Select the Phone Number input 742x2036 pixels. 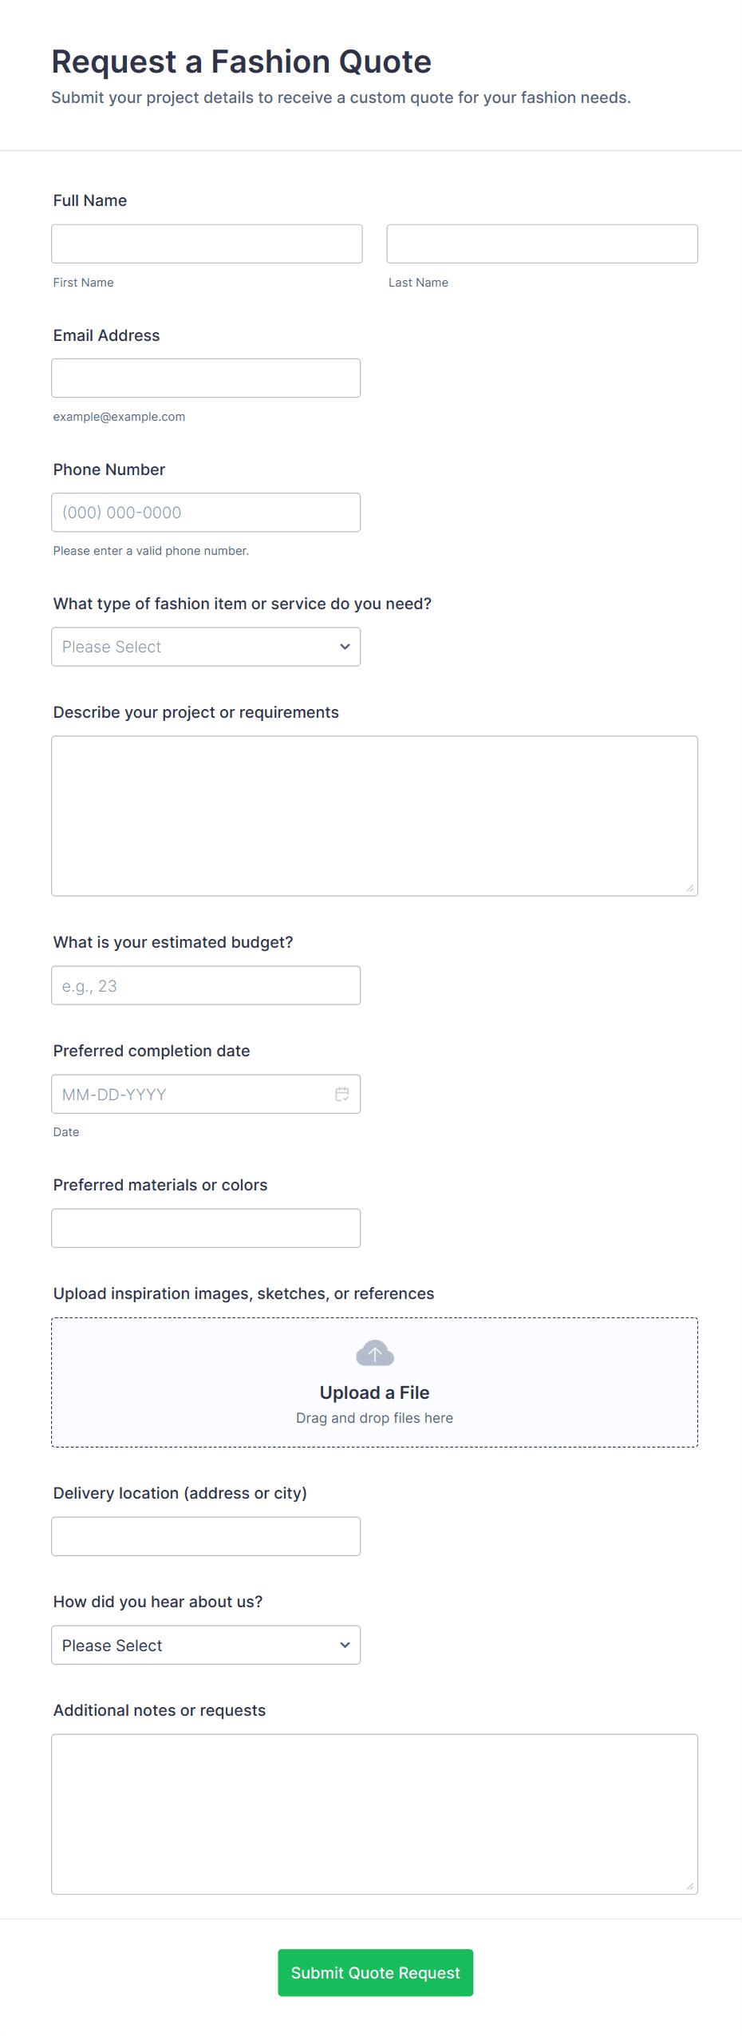click(206, 513)
